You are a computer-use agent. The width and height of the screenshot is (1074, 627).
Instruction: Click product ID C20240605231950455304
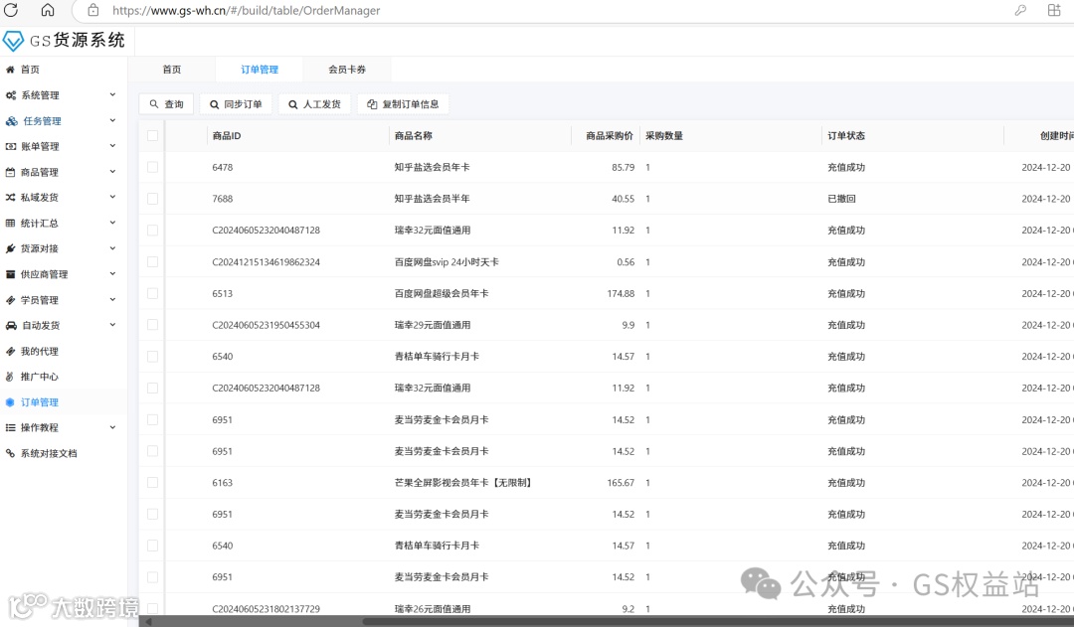pyautogui.click(x=266, y=325)
